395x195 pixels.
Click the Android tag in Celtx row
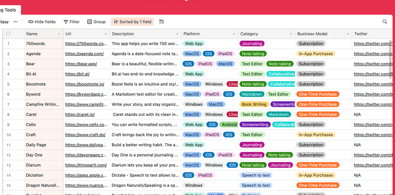point(229,125)
